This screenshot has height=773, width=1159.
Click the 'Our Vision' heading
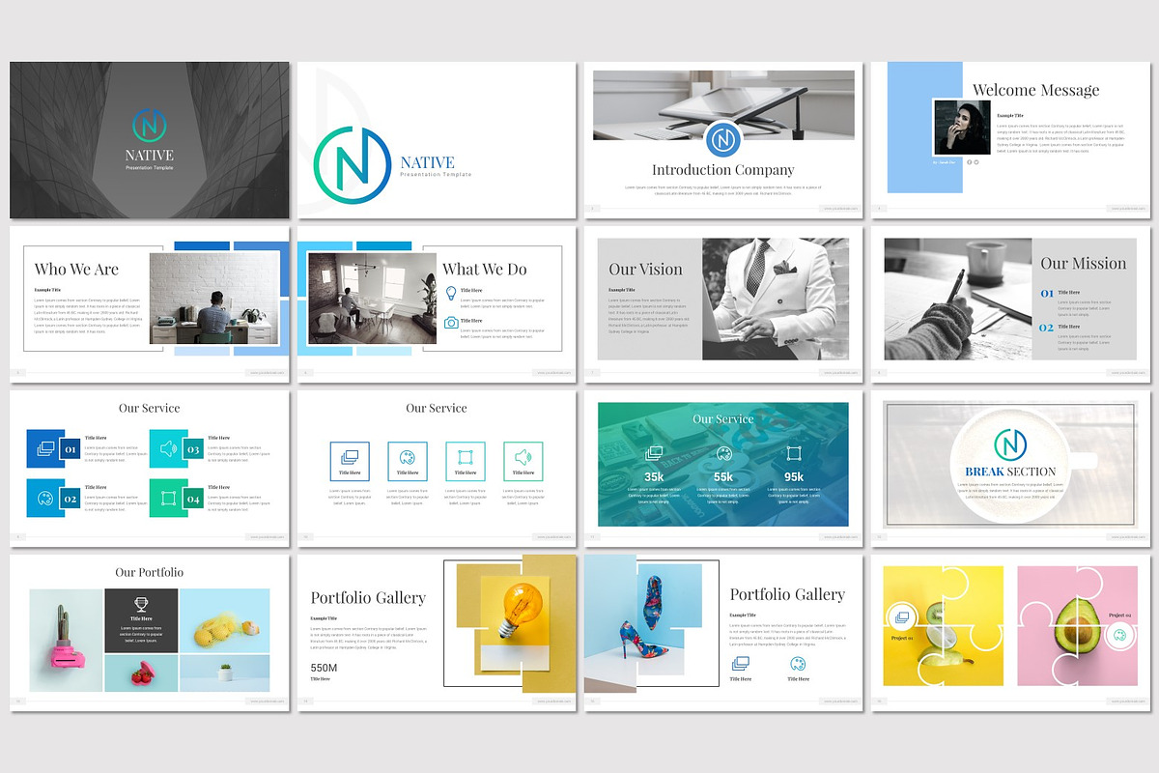(x=645, y=270)
